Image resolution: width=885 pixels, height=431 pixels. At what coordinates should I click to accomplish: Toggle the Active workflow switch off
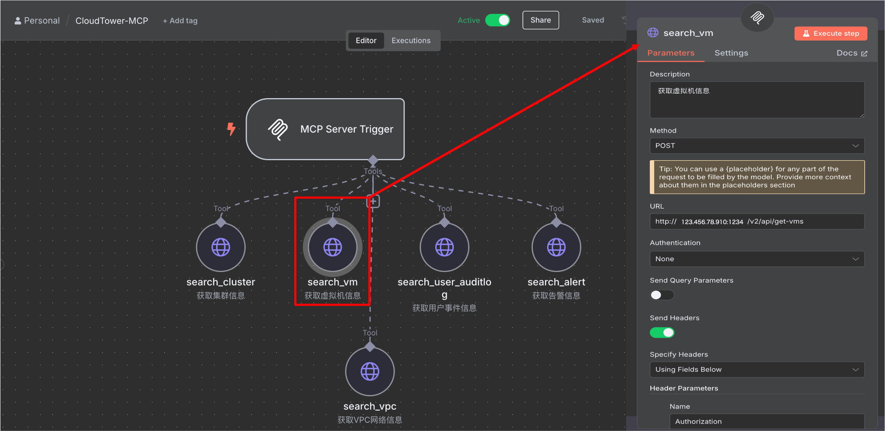pos(497,20)
